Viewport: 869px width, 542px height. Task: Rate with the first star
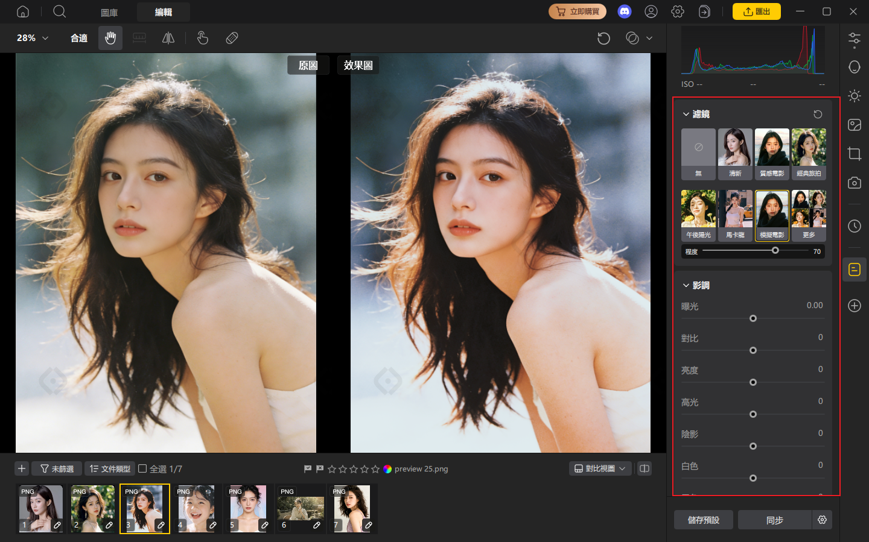(x=332, y=468)
